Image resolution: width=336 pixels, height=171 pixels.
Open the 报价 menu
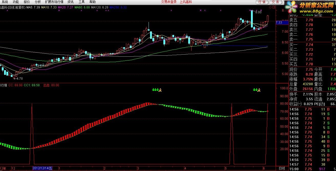(x=27, y=2)
